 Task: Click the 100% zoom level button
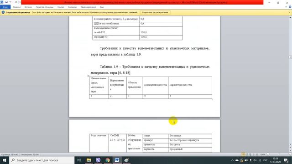(263, 154)
